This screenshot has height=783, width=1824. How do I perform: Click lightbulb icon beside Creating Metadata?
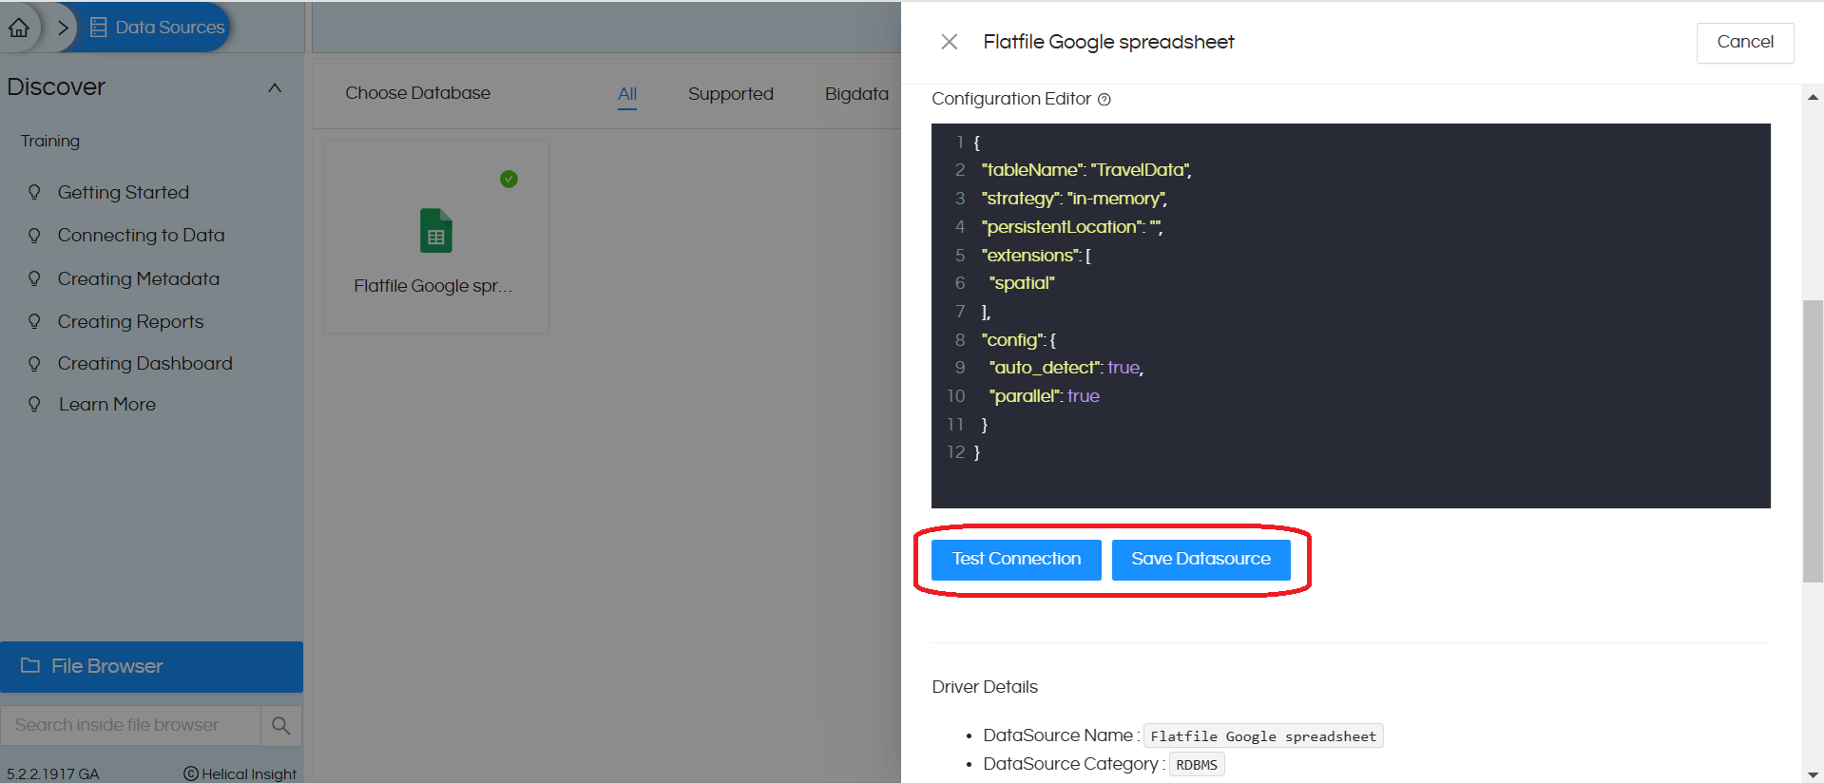click(x=34, y=278)
